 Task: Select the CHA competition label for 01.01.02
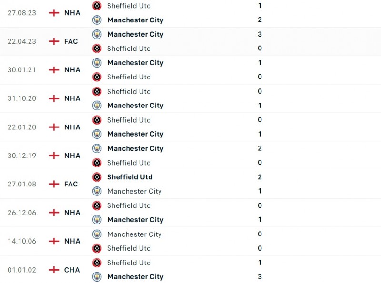(x=72, y=270)
